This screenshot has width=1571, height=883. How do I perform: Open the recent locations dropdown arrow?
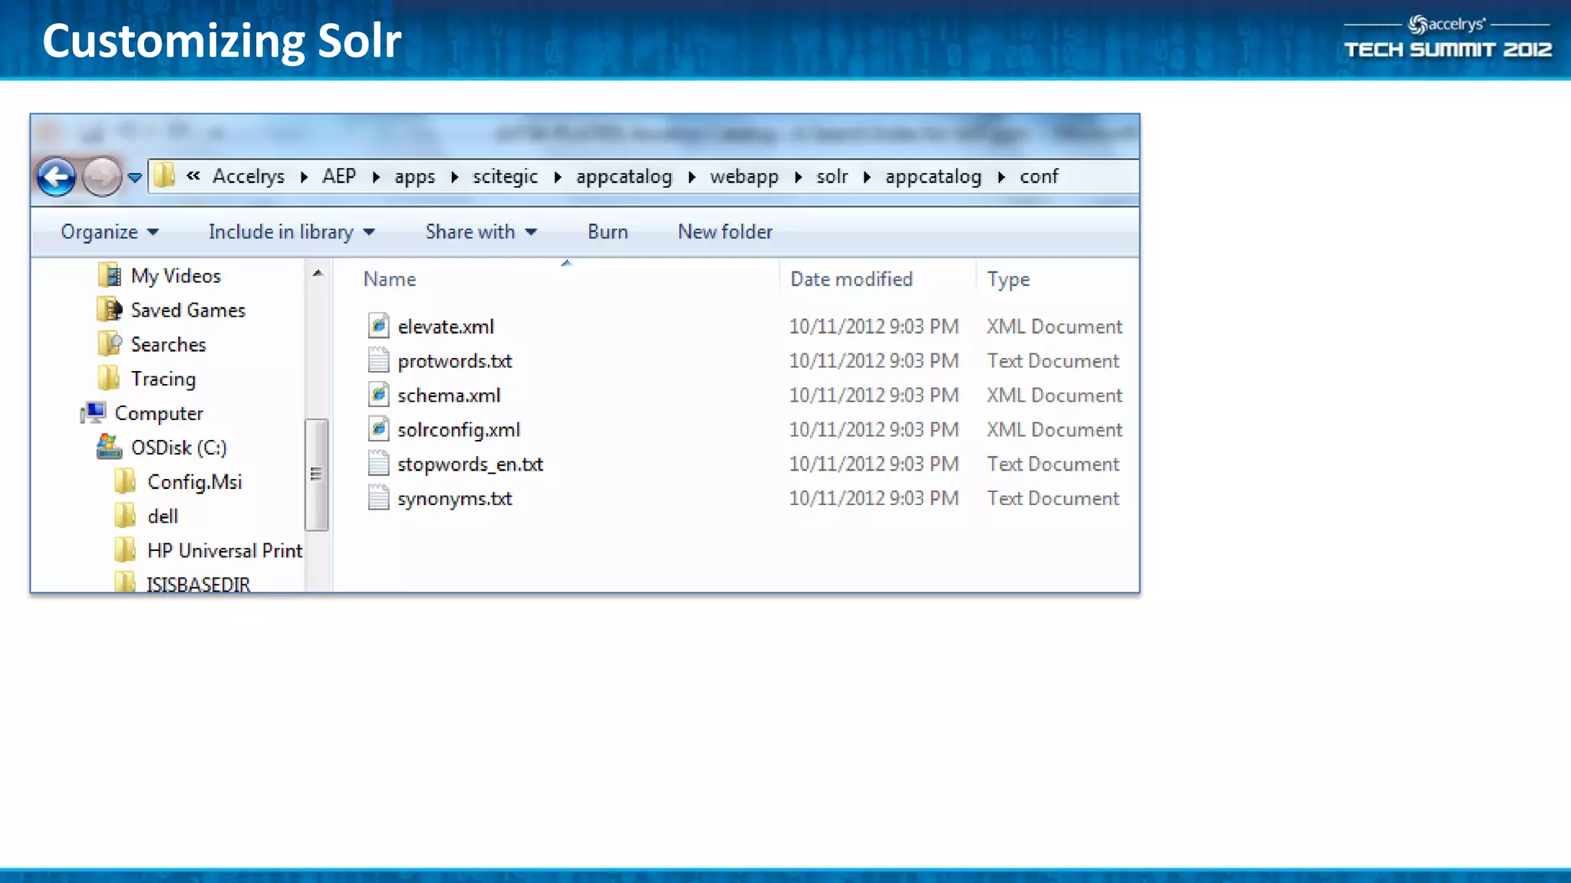click(x=135, y=178)
